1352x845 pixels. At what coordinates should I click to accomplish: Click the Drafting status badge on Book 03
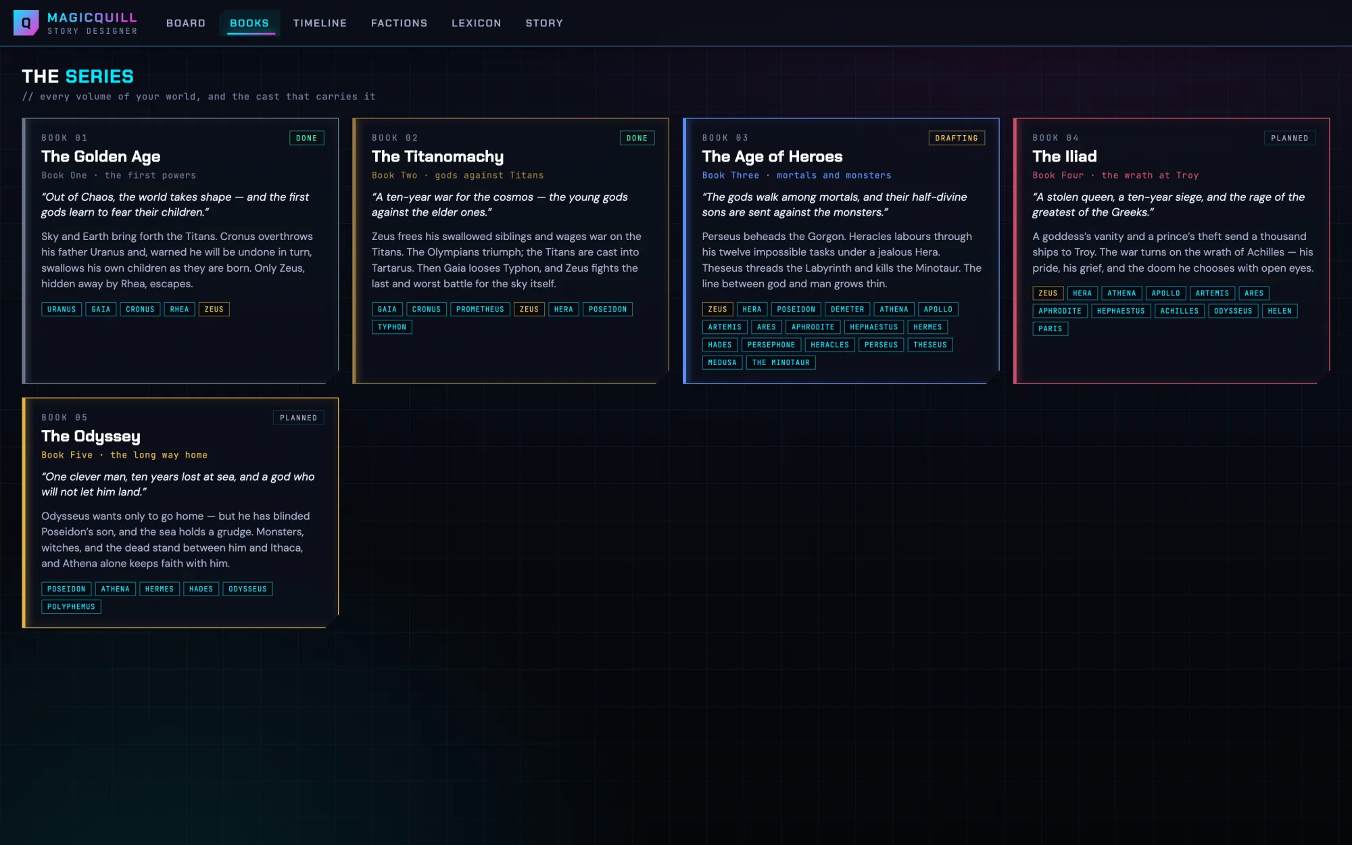point(957,138)
